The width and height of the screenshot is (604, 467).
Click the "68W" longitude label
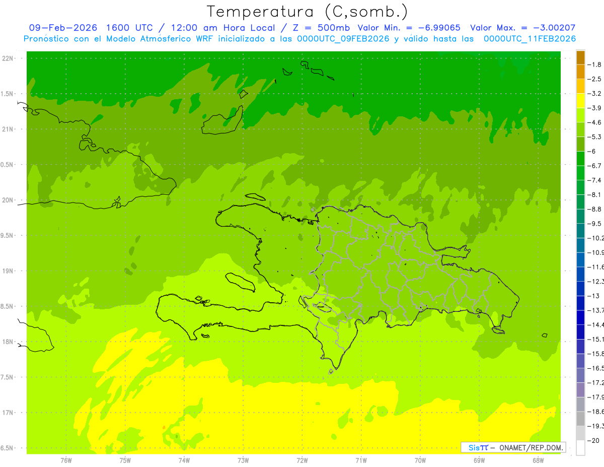click(x=538, y=460)
